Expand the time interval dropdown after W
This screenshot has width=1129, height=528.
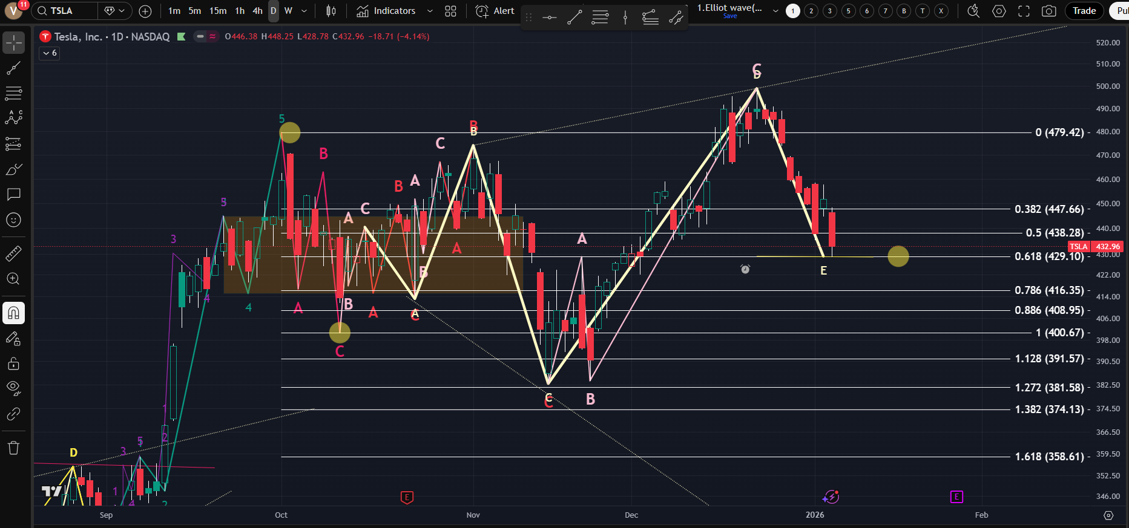click(x=304, y=11)
